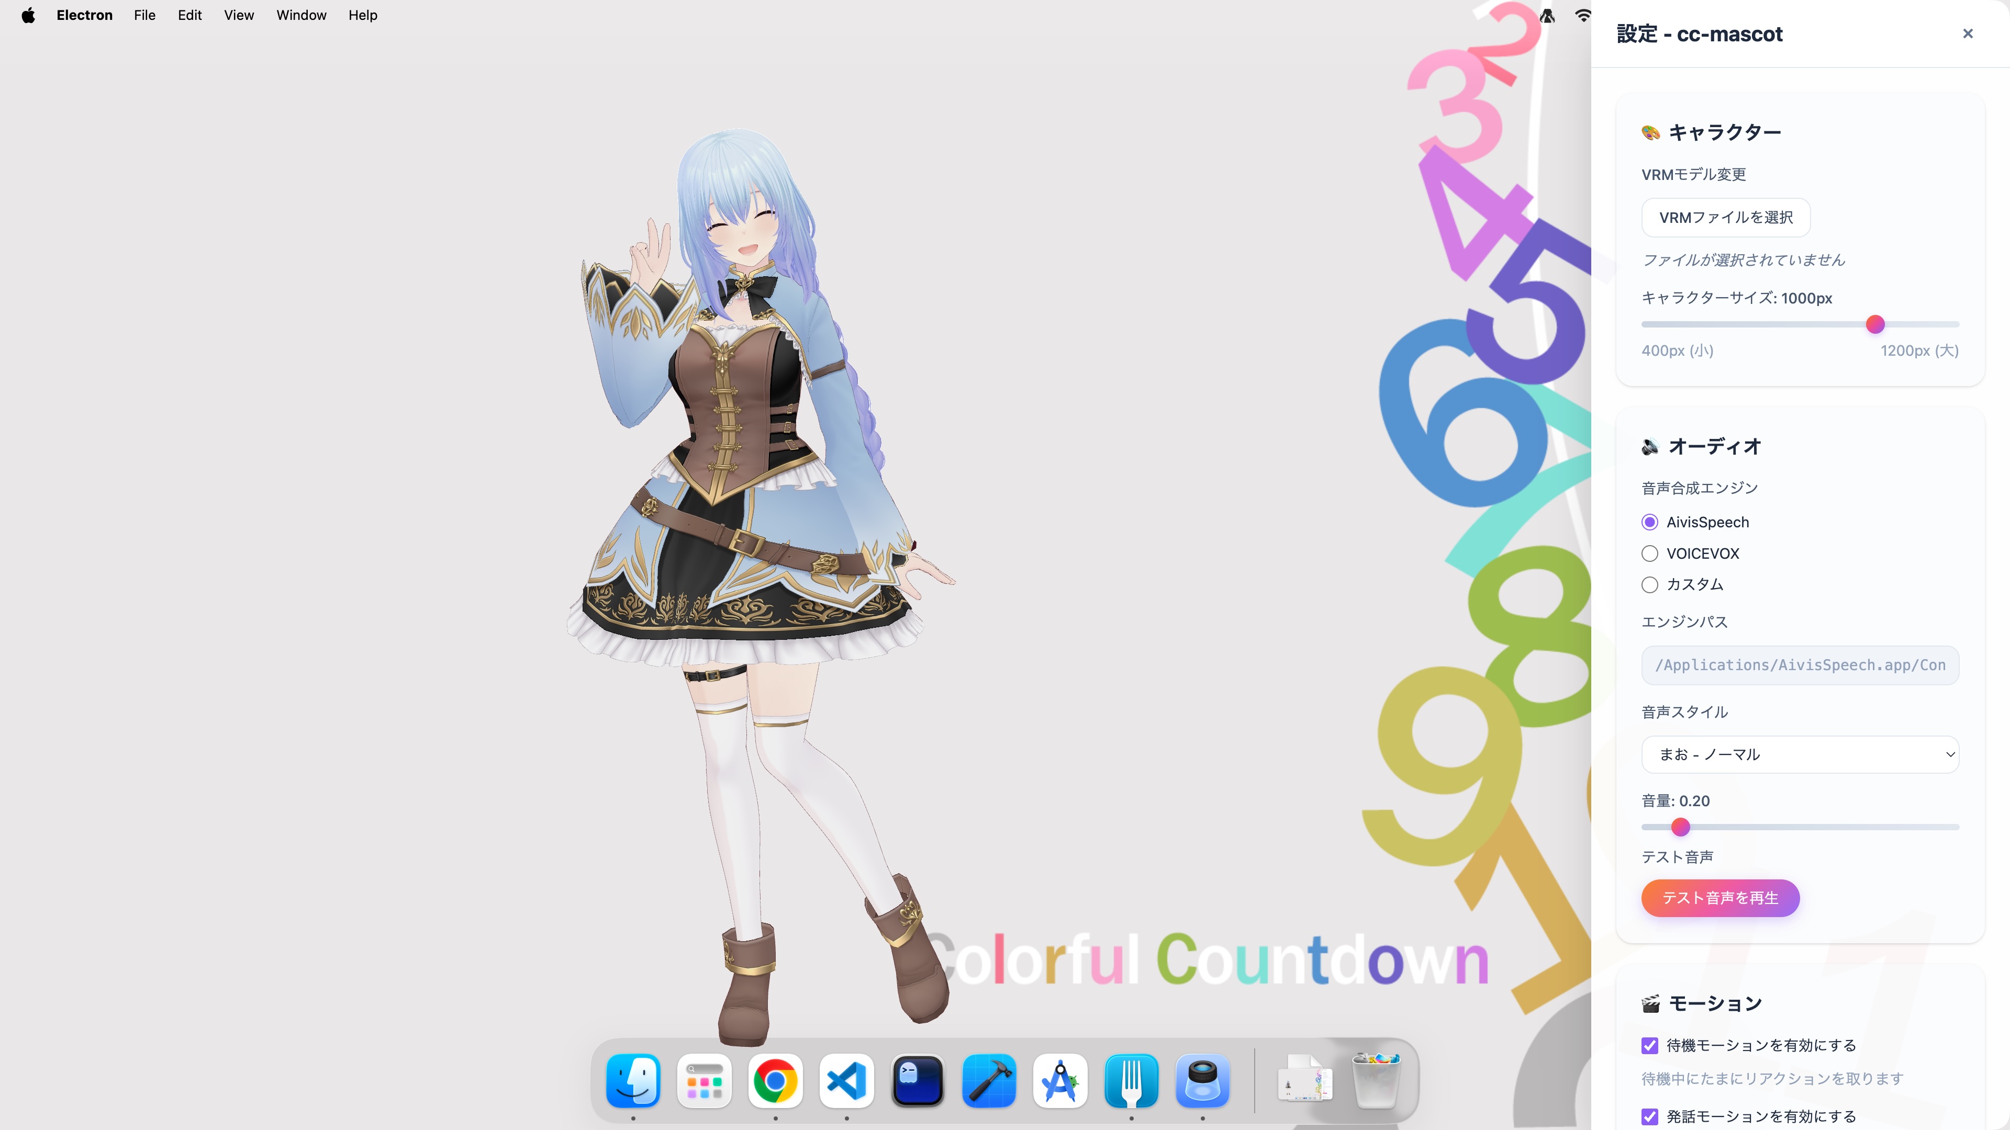
Task: Open the Trash in the Dock
Action: [x=1377, y=1081]
